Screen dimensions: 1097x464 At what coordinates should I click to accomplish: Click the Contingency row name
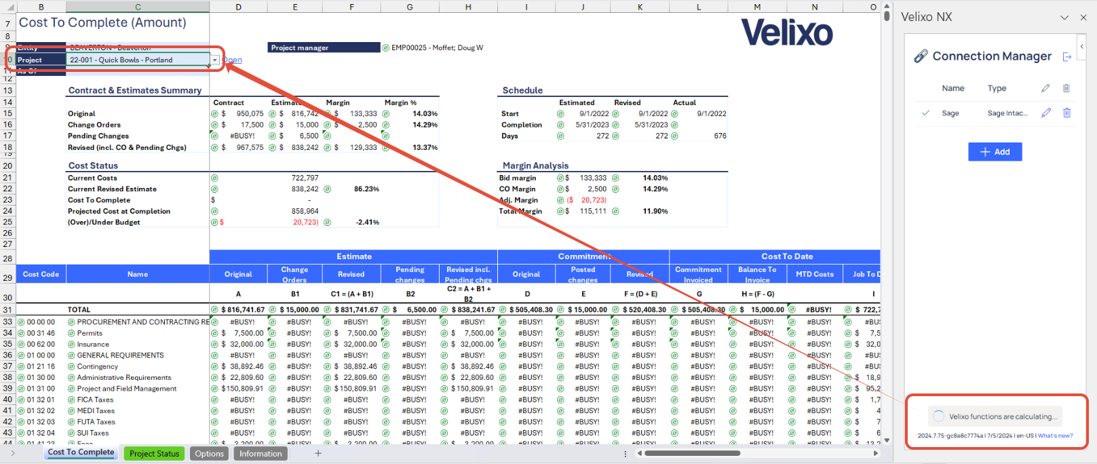tap(98, 366)
